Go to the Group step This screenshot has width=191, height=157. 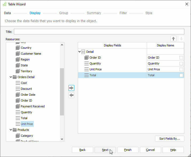pos(64,13)
